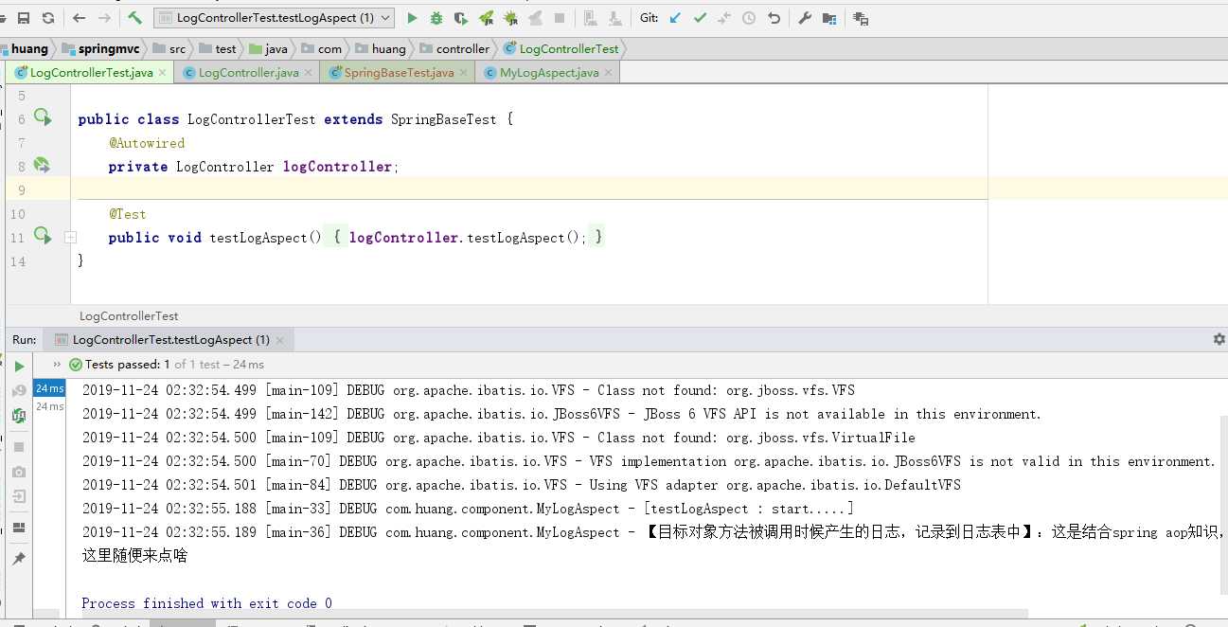Screen dimensions: 1228x627
Task: Click the LogControllerTest class breadcrumb
Action: pos(561,48)
